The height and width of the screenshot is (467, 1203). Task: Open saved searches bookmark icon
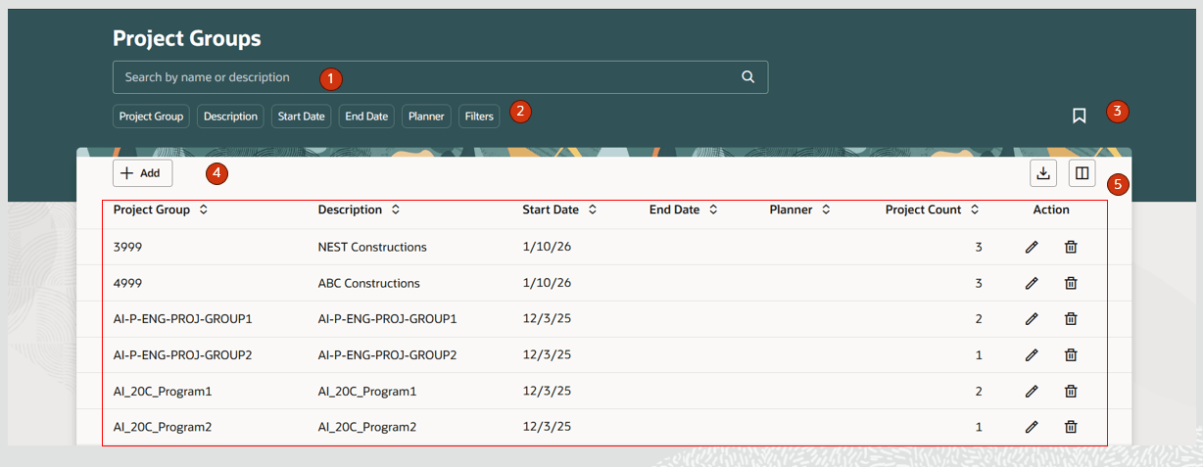pos(1079,116)
